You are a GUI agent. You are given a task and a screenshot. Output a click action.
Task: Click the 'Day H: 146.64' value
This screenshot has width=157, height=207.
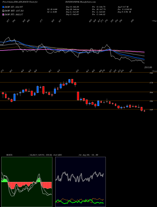(x=73, y=9)
